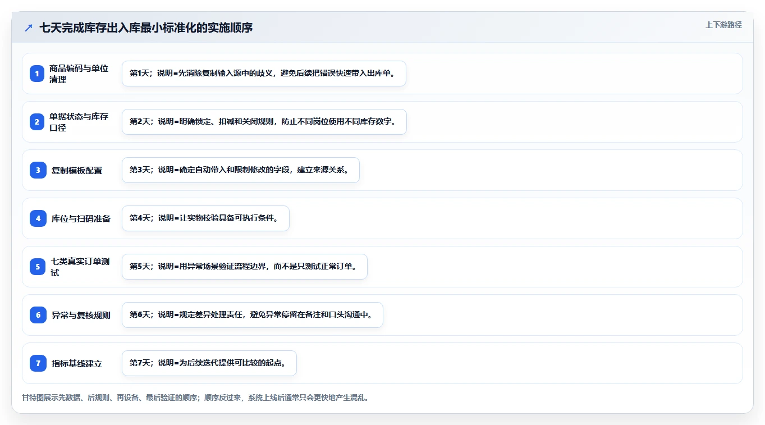Select the '指标基线建立' step title
Image resolution: width=765 pixels, height=425 pixels.
pos(77,363)
